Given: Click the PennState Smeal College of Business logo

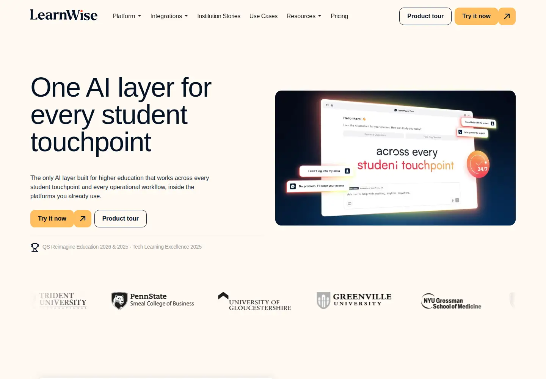Looking at the screenshot, I should [152, 301].
